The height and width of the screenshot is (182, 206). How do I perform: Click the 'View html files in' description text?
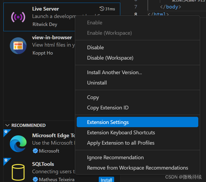(x=53, y=45)
